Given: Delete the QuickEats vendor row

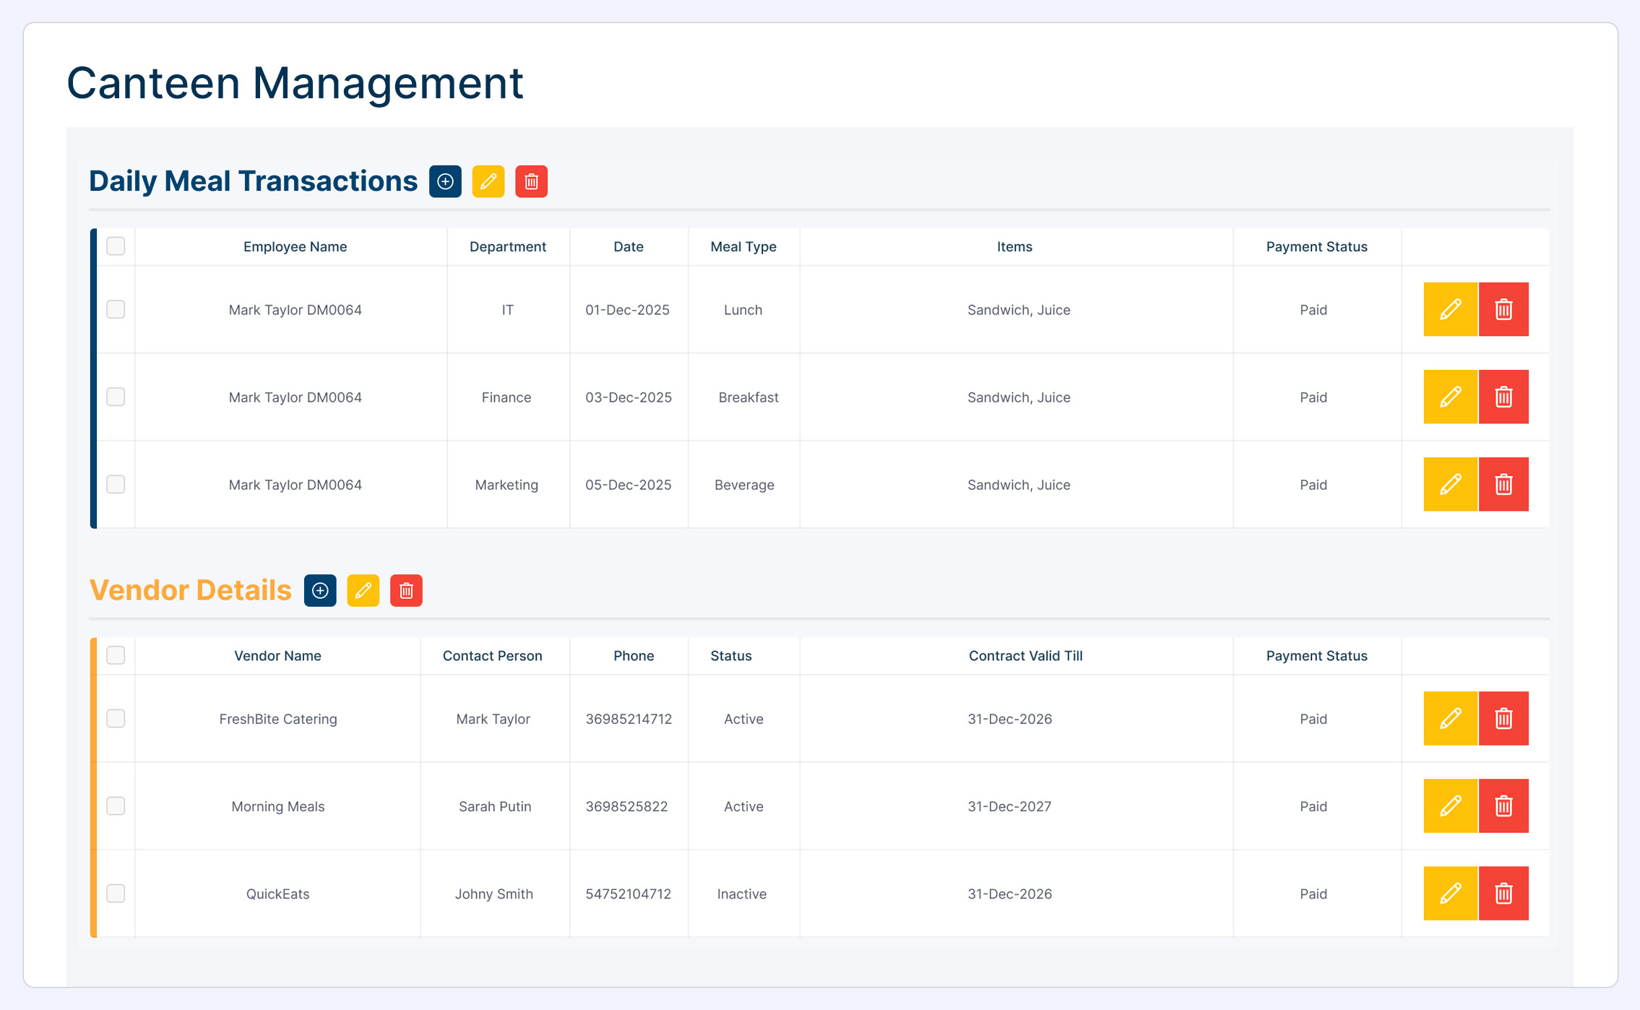Looking at the screenshot, I should pyautogui.click(x=1503, y=893).
